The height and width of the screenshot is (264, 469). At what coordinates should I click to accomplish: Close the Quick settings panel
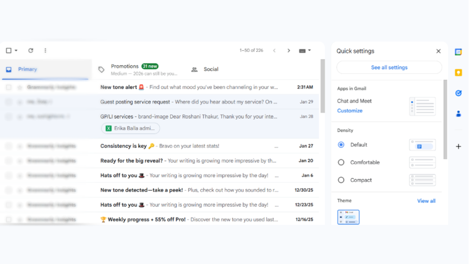438,51
